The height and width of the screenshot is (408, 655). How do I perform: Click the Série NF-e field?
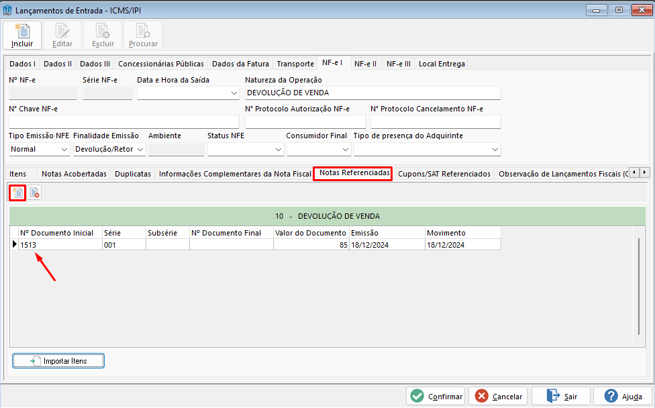(x=107, y=93)
